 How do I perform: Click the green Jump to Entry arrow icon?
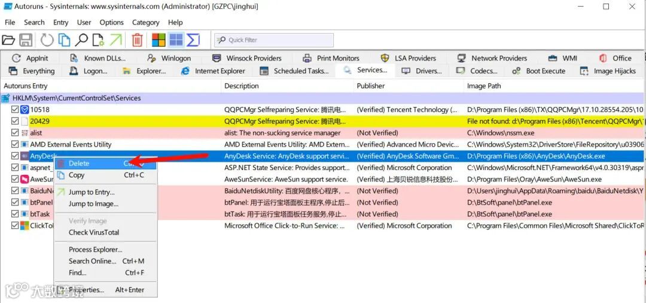116,40
